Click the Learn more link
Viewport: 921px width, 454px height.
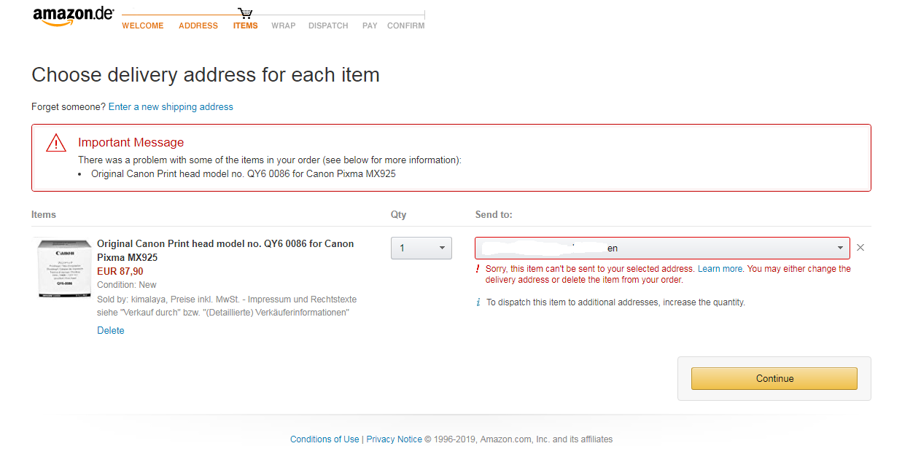720,269
